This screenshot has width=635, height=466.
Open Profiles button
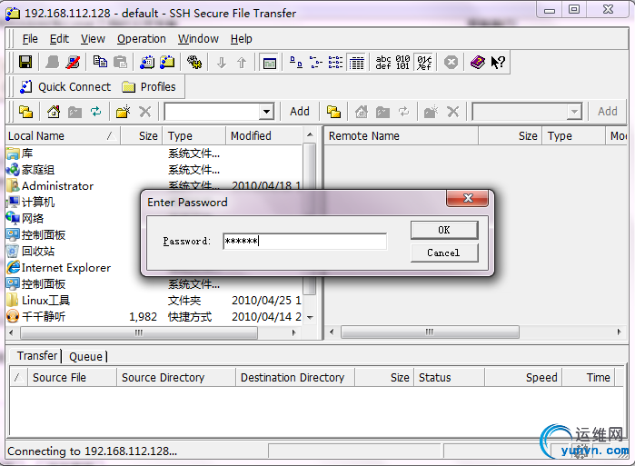pyautogui.click(x=149, y=86)
